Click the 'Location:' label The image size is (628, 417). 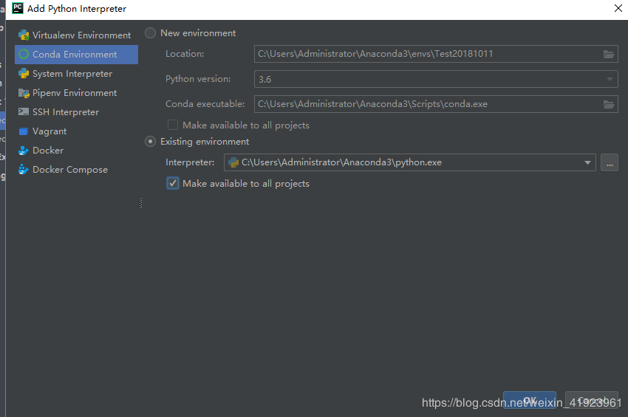coord(185,54)
